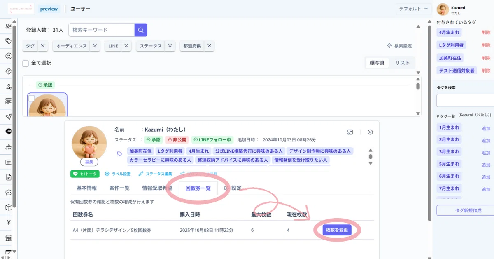494x259 pixels.
Task: Close the Kazumi detail panel
Action: point(370,132)
